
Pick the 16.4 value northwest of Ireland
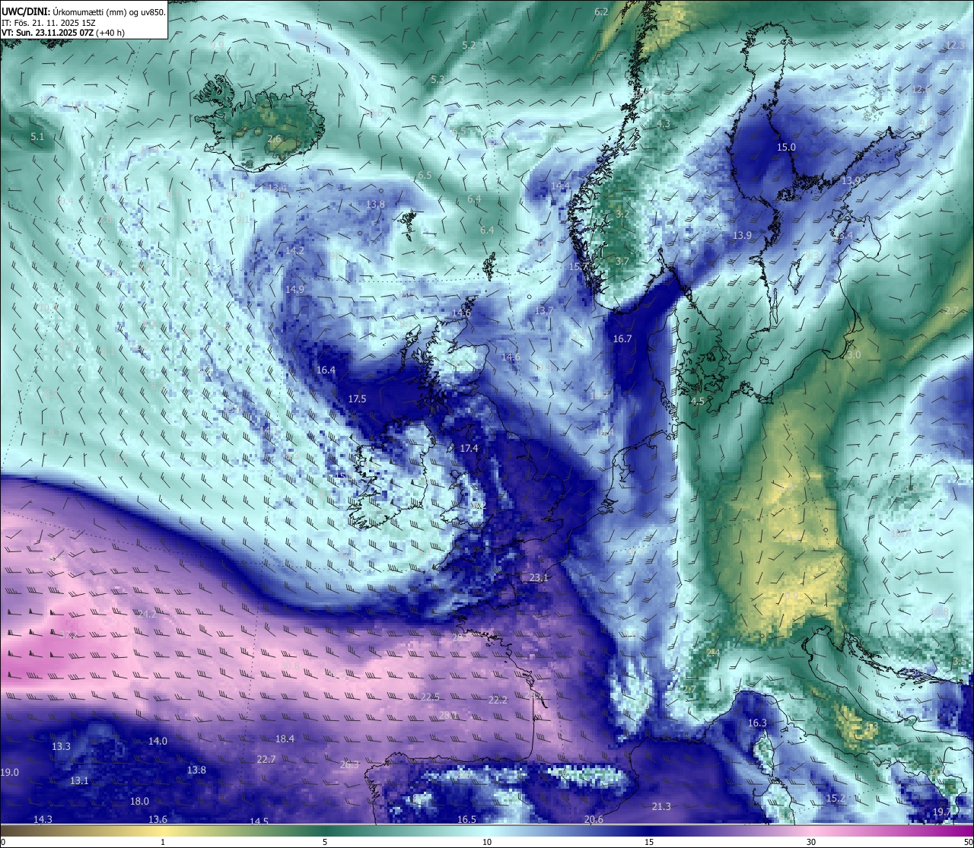coord(326,370)
